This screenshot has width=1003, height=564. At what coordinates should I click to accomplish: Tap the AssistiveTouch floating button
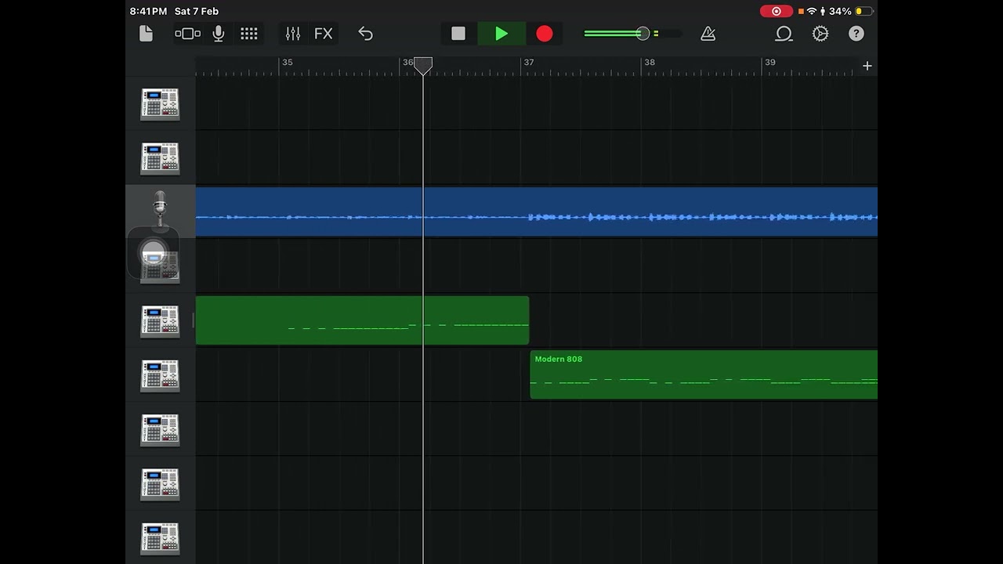pos(153,253)
